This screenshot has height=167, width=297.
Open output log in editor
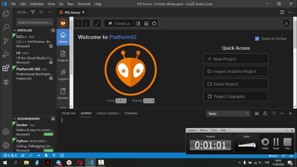tap(274, 114)
